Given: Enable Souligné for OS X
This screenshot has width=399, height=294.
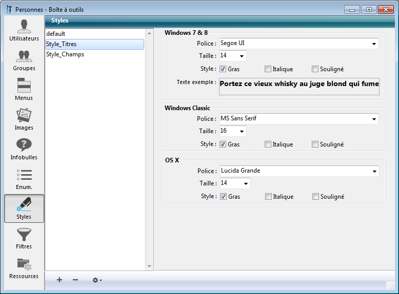Looking at the screenshot, I should [316, 197].
